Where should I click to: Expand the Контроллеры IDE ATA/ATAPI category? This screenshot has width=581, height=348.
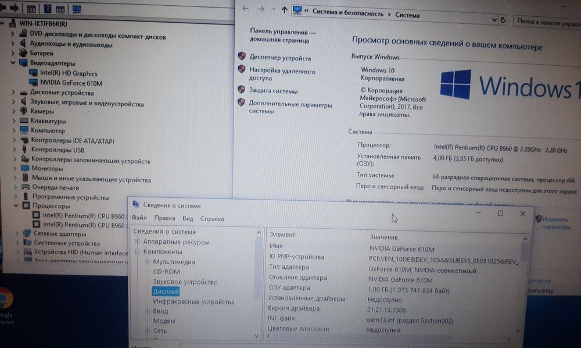15,140
